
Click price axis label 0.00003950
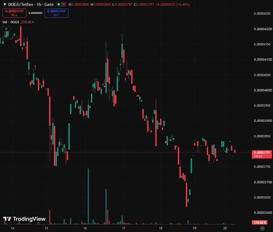[x=262, y=106]
